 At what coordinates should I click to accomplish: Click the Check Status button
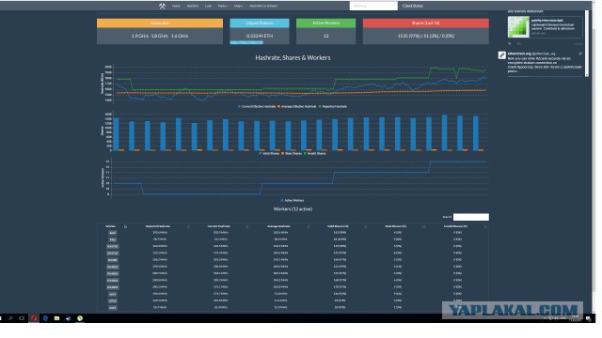click(x=413, y=6)
